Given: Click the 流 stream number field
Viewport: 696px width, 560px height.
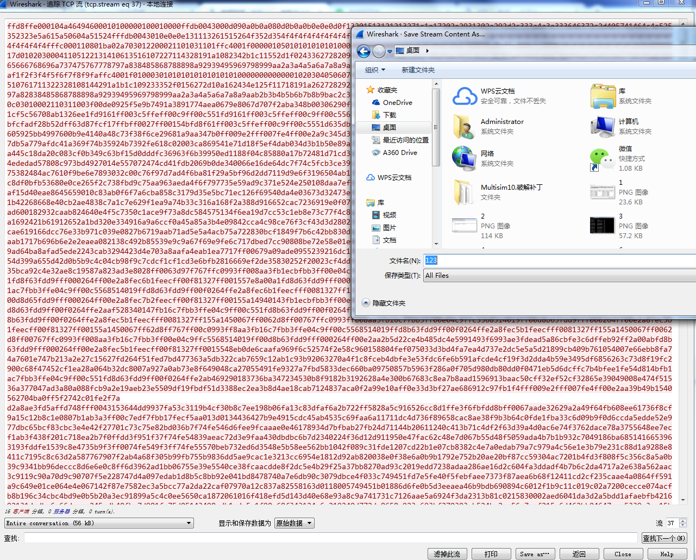Looking at the screenshot, I should click(x=672, y=523).
